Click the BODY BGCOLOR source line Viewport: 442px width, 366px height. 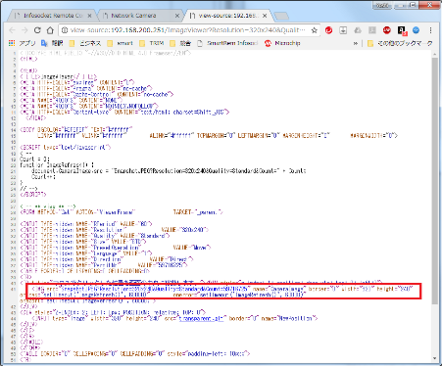click(76, 129)
